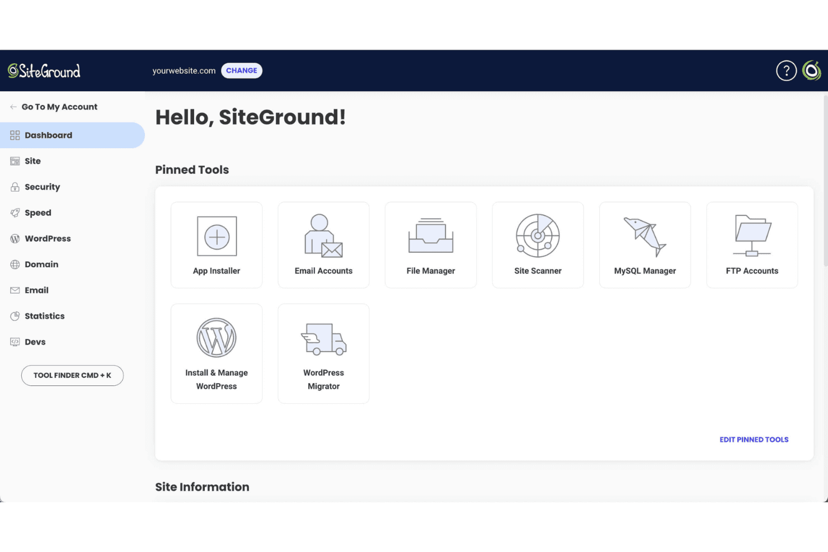Expand the WordPress sidebar section

click(72, 239)
